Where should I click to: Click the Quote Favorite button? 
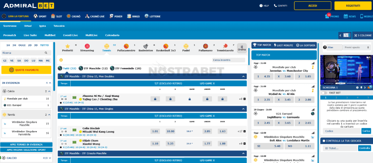pos(26,70)
